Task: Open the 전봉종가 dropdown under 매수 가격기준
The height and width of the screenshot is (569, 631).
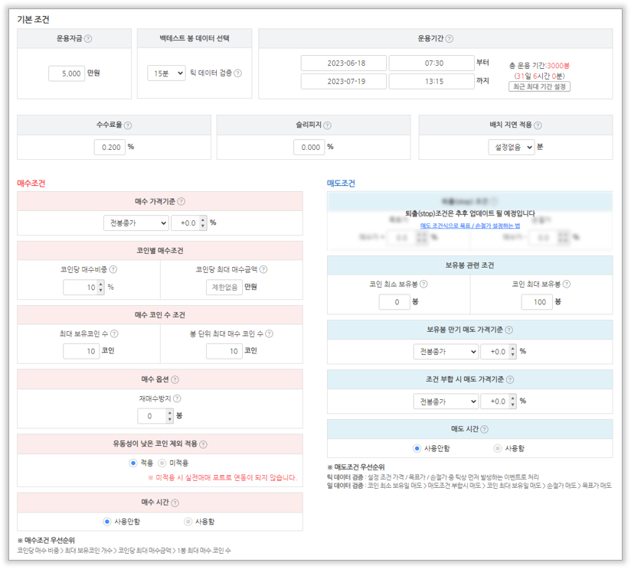Action: pyautogui.click(x=136, y=223)
